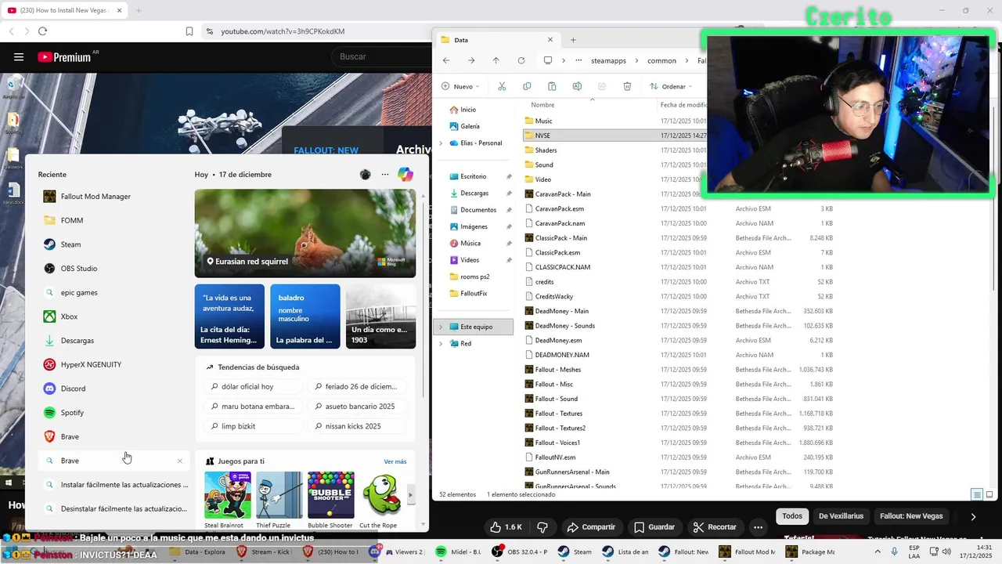Open Eurasian red squirrel image card

[305, 233]
